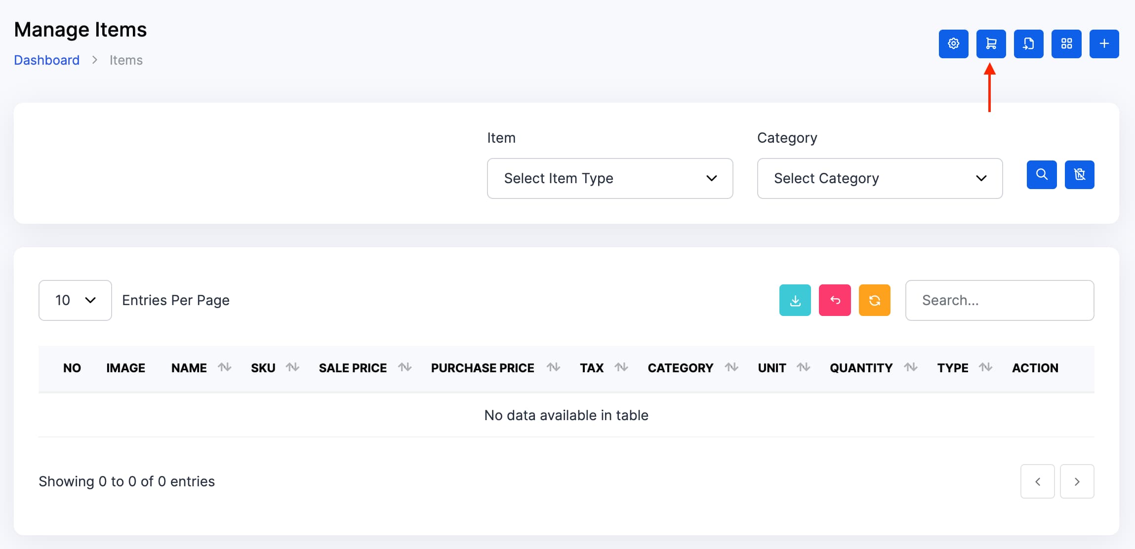Click the shopping cart stock icon
1135x549 pixels.
coord(991,44)
